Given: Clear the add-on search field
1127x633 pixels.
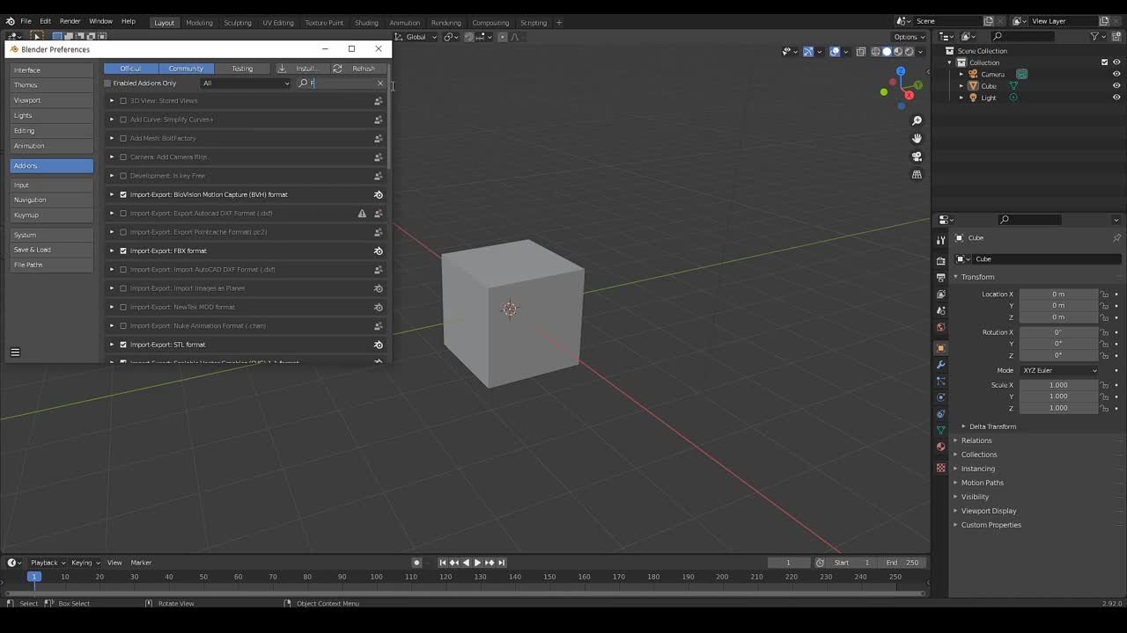Looking at the screenshot, I should click(380, 84).
